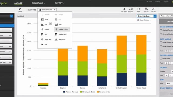Image resolution: width=173 pixels, height=97 pixels.
Task: Choose the Map chart type
Action: [44, 44]
